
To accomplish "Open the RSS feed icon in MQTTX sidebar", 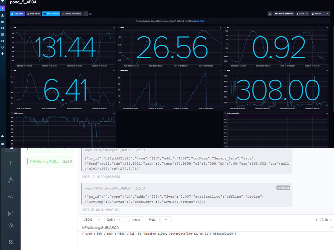I will (11, 242).
